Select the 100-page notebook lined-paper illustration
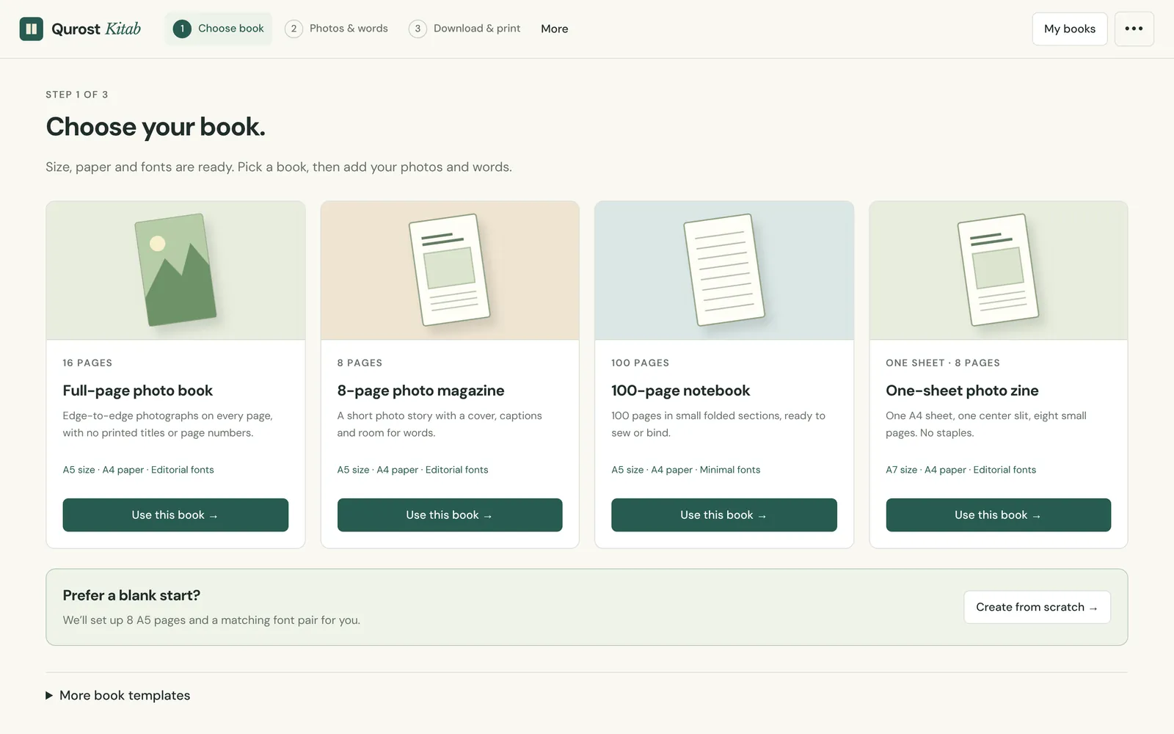 [x=724, y=270]
